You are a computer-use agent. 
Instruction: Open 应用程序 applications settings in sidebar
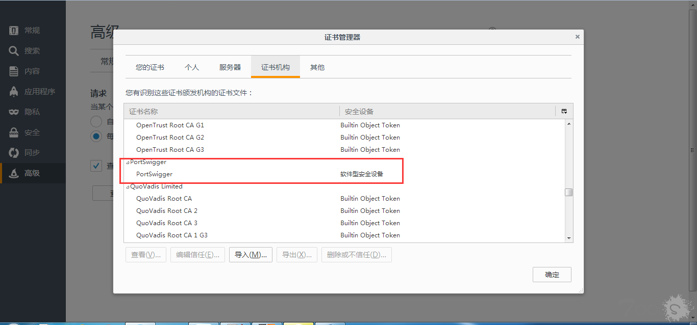coord(33,92)
